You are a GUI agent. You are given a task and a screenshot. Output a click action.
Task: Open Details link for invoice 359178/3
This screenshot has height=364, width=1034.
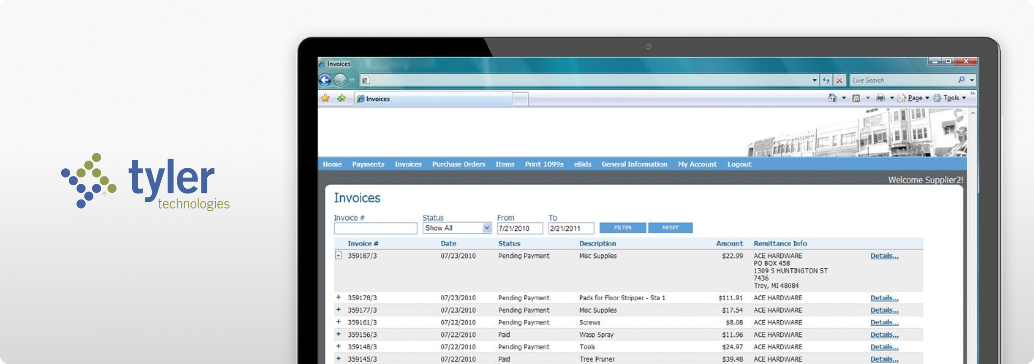pos(884,298)
